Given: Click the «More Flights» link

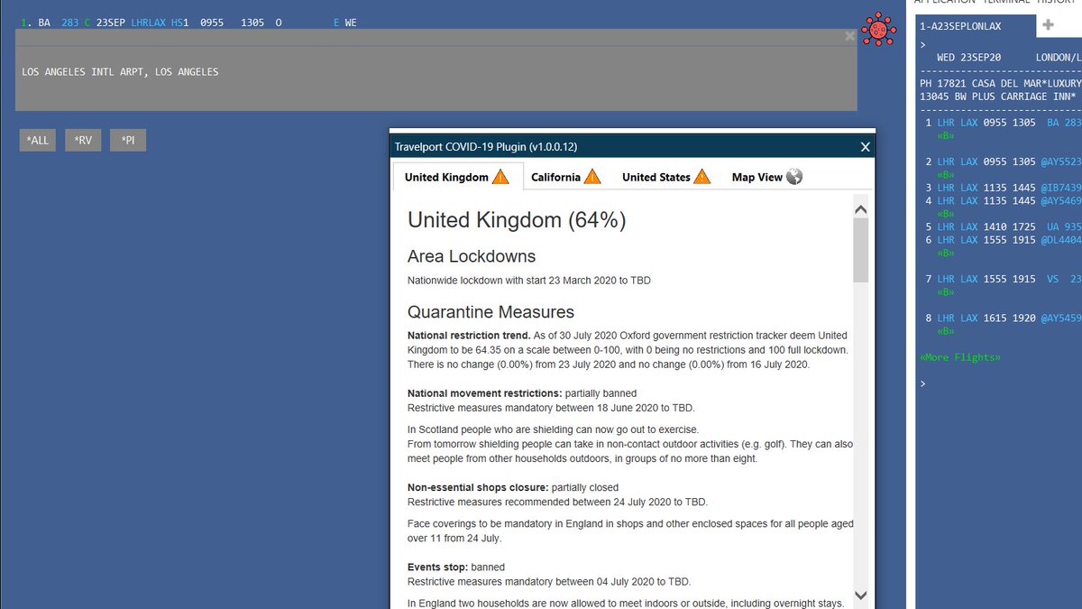Looking at the screenshot, I should click(x=959, y=357).
